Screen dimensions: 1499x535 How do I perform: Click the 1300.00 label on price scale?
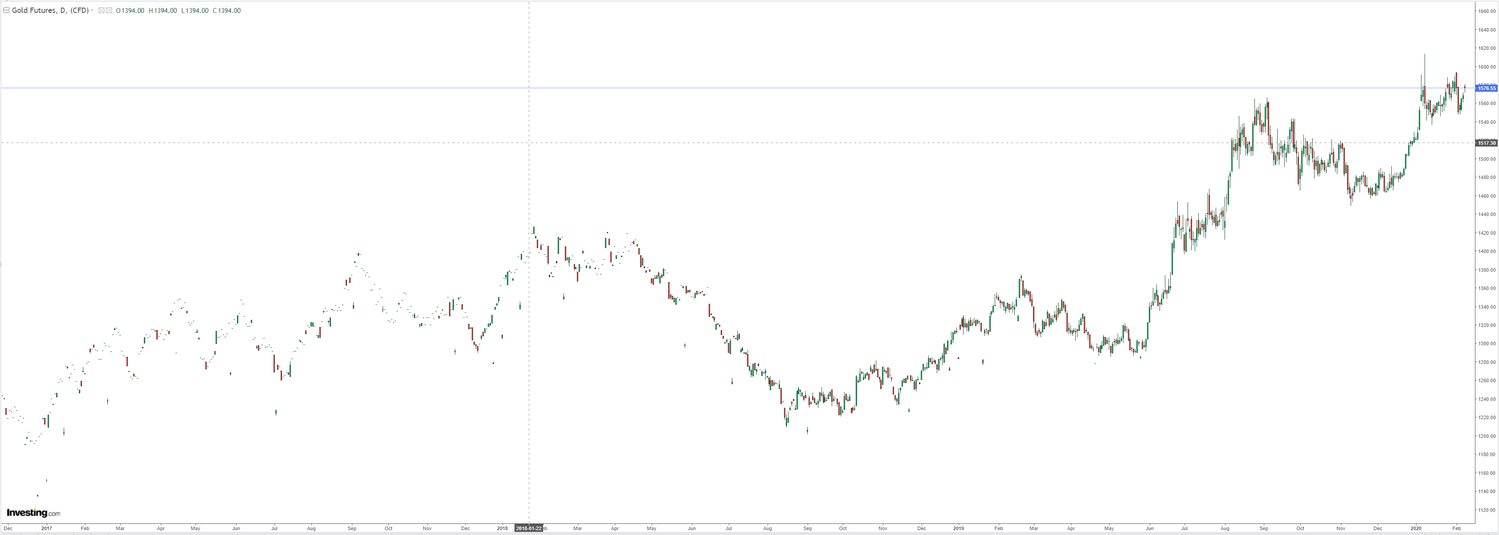tap(1487, 343)
